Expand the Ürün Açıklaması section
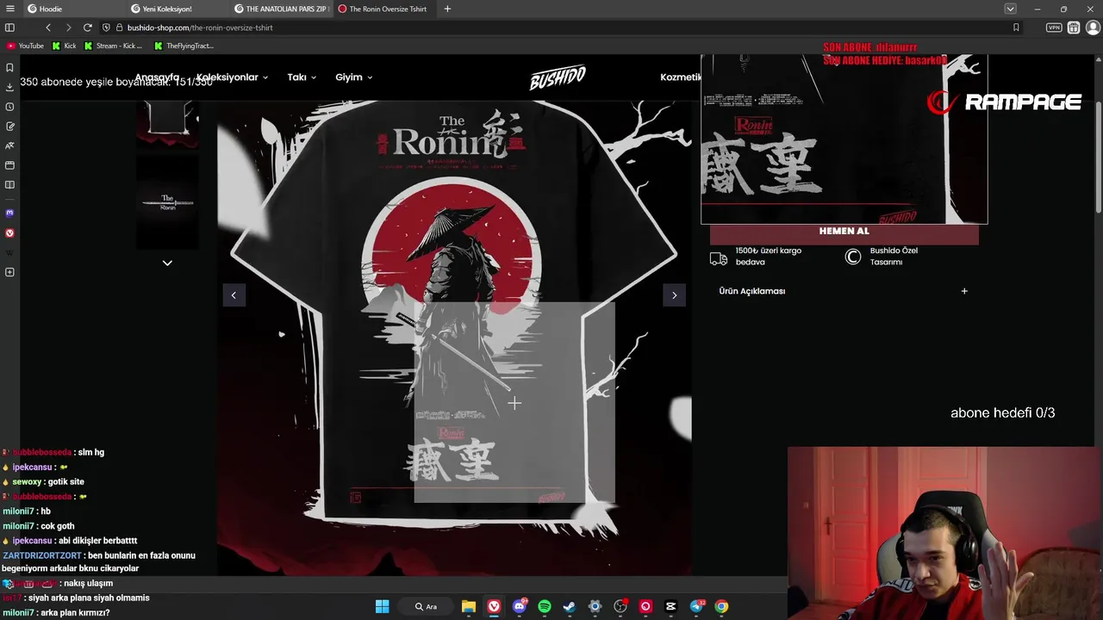 (x=844, y=291)
